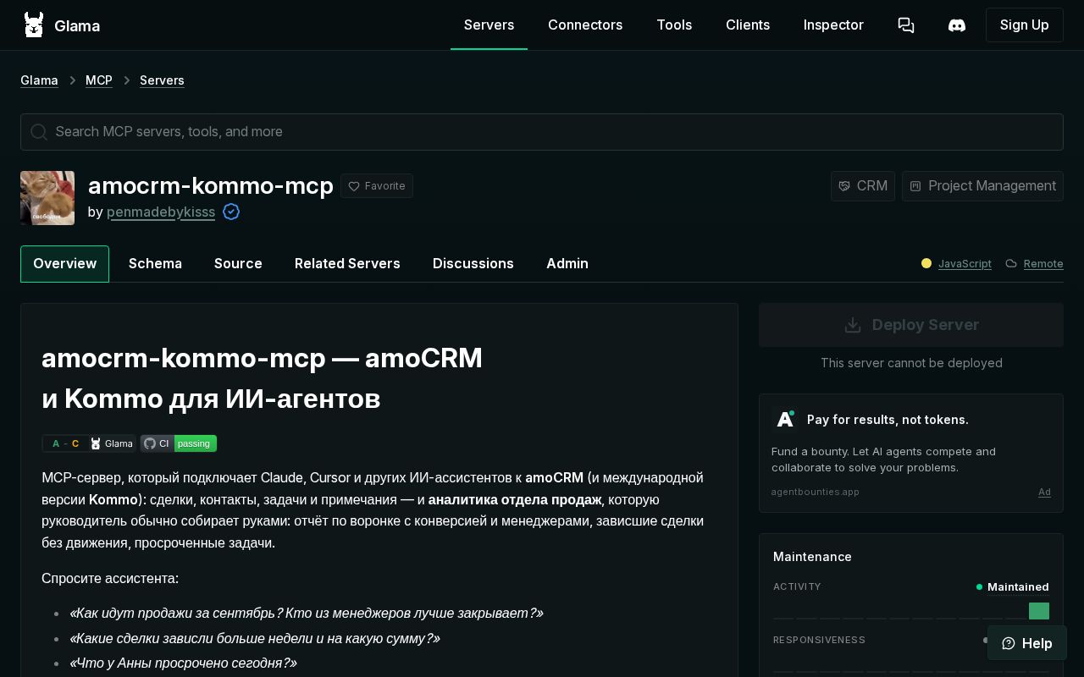This screenshot has width=1084, height=677.
Task: Switch to the Discussions tab
Action: coord(473,264)
